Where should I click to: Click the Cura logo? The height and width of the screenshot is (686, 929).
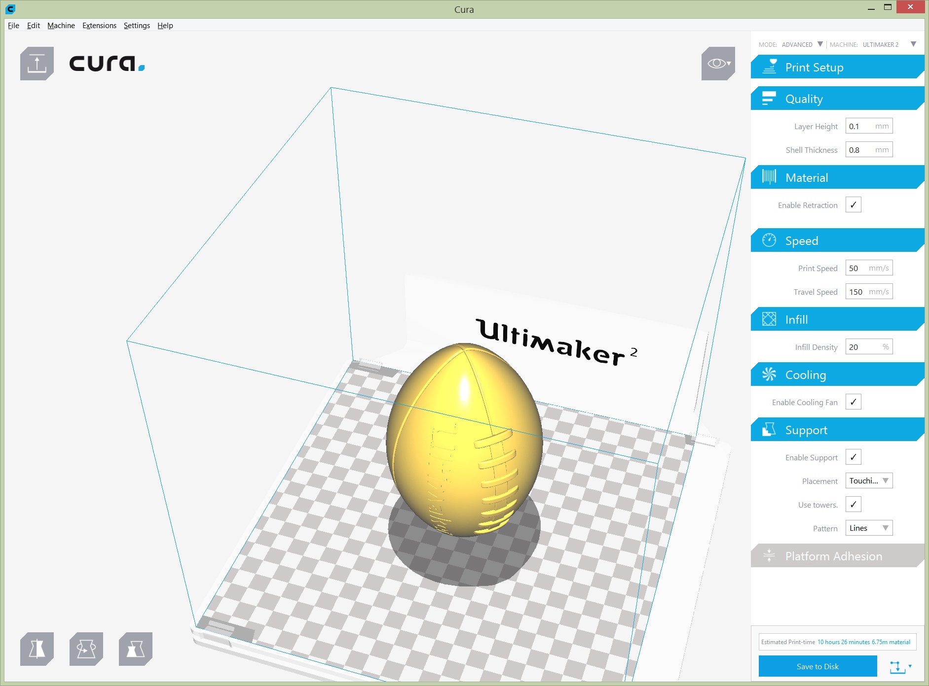(107, 64)
